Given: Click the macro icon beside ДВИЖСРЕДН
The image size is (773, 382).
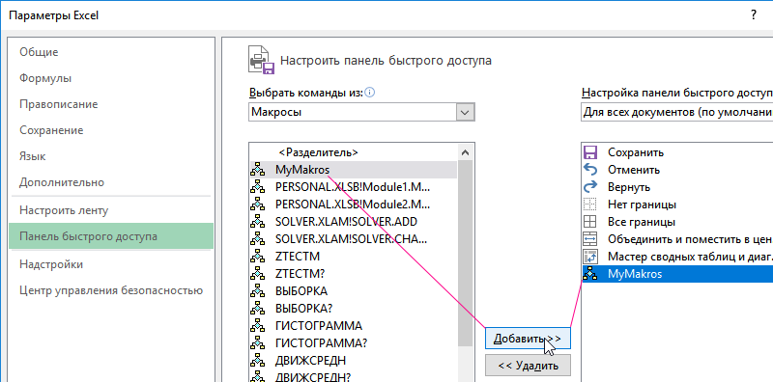Looking at the screenshot, I should pyautogui.click(x=257, y=360).
